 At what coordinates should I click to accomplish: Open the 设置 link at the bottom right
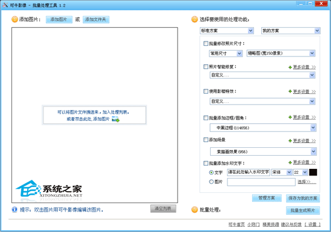[x=312, y=224]
